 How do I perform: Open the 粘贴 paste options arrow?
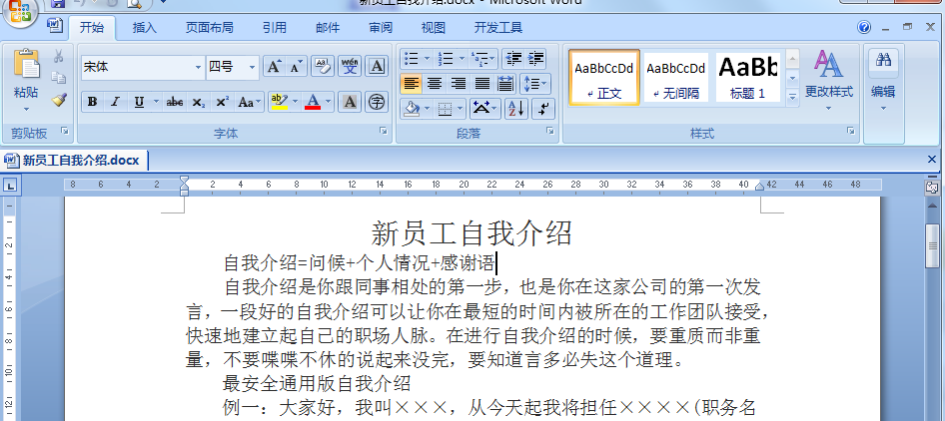click(27, 109)
